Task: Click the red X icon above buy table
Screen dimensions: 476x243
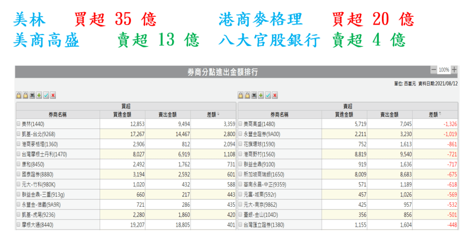Action: click(x=53, y=95)
